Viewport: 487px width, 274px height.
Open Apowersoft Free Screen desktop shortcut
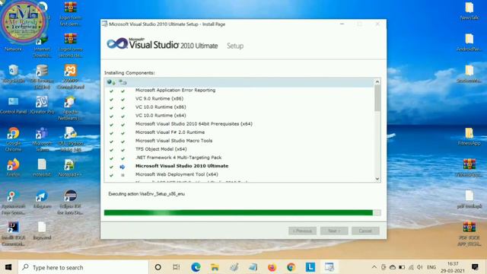pos(14,202)
